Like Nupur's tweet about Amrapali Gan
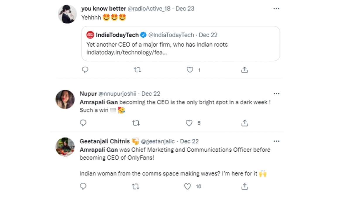The width and height of the screenshot is (351, 197). tap(189, 123)
